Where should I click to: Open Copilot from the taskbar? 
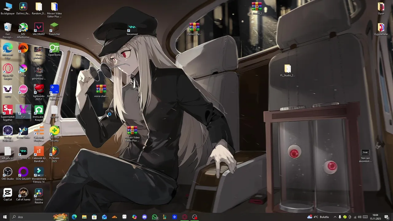134,217
